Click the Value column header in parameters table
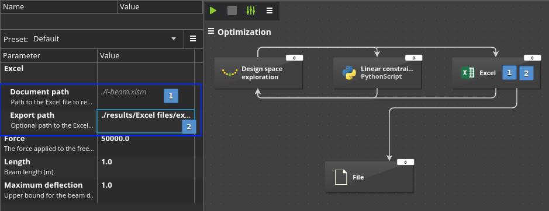The width and height of the screenshot is (549, 211). coord(146,55)
